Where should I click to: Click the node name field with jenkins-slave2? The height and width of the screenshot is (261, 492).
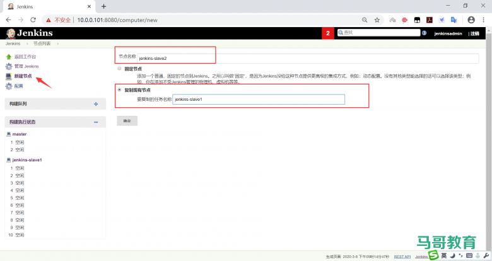coord(308,59)
